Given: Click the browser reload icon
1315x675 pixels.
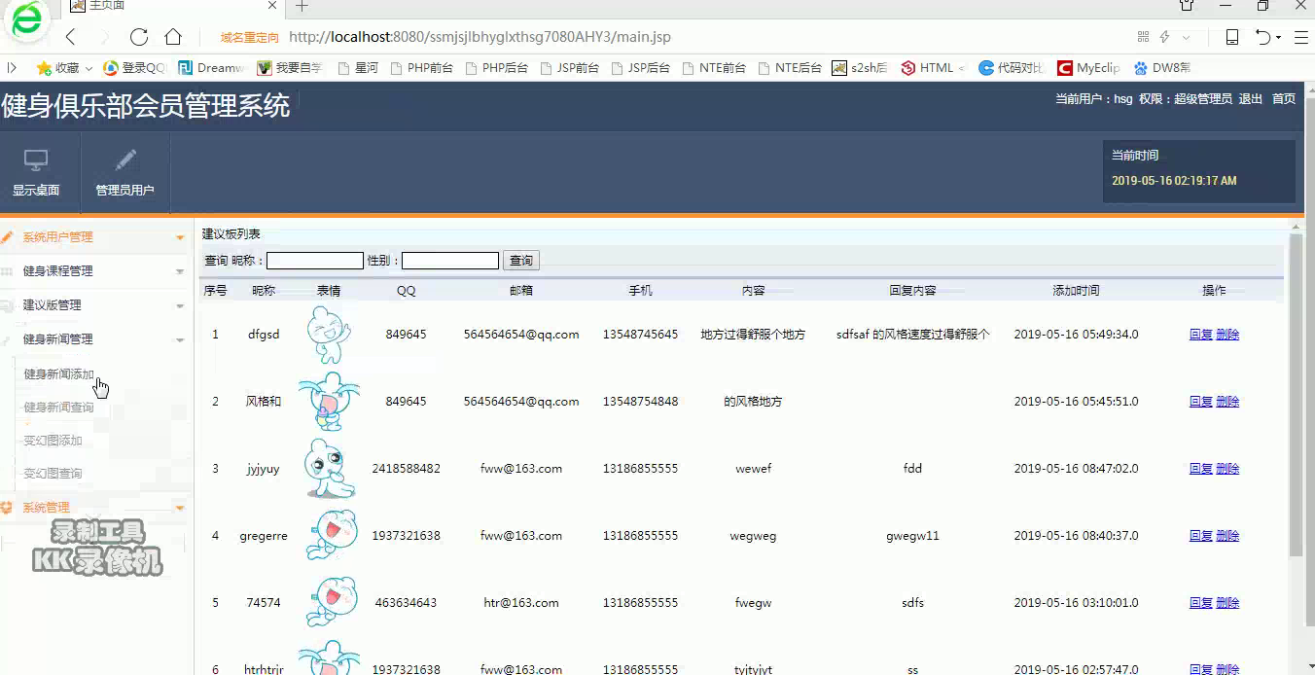Looking at the screenshot, I should [x=139, y=37].
